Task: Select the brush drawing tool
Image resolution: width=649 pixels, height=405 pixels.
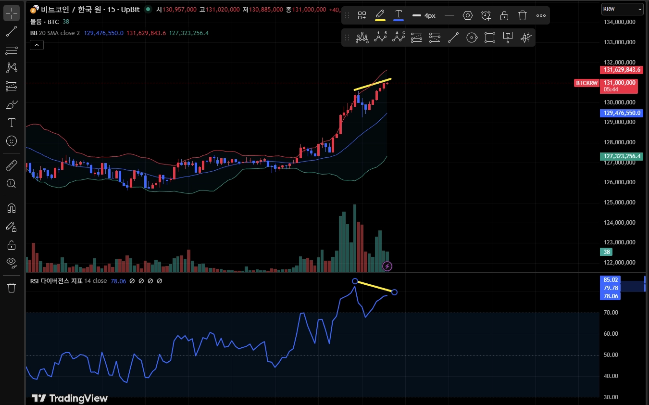Action: coord(12,104)
